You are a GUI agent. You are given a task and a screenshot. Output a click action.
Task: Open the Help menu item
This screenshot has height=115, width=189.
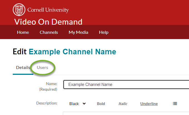[104, 32]
